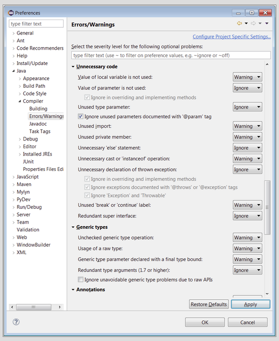Click the forward navigation arrow icon

(x=253, y=24)
